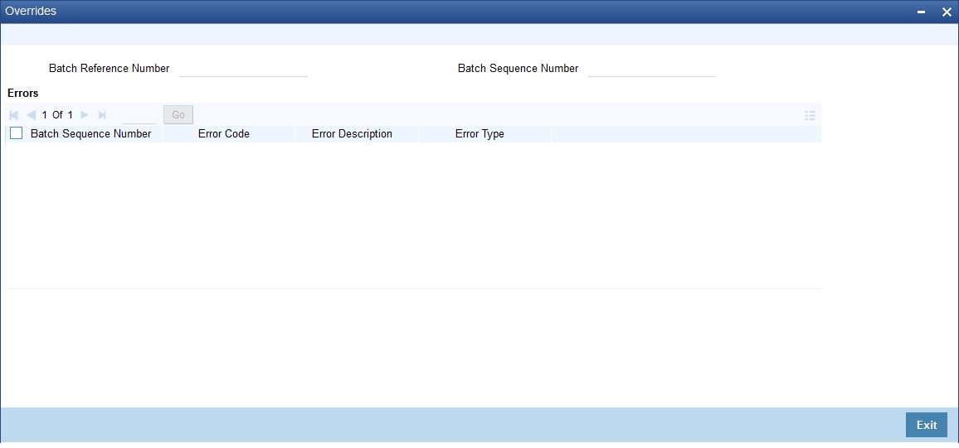959x448 pixels.
Task: Click the Error Type column header
Action: [479, 133]
